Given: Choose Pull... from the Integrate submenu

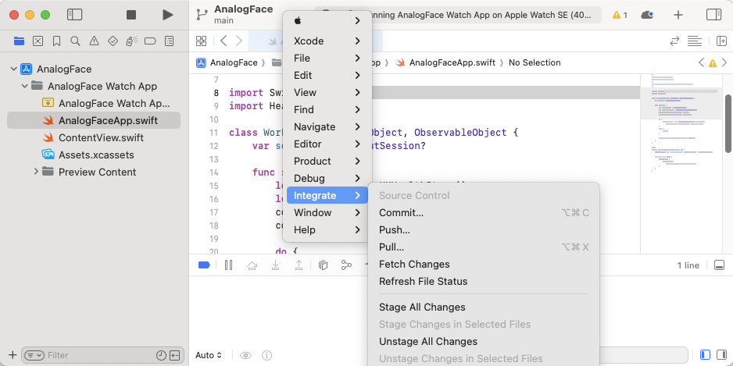Looking at the screenshot, I should point(484,247).
